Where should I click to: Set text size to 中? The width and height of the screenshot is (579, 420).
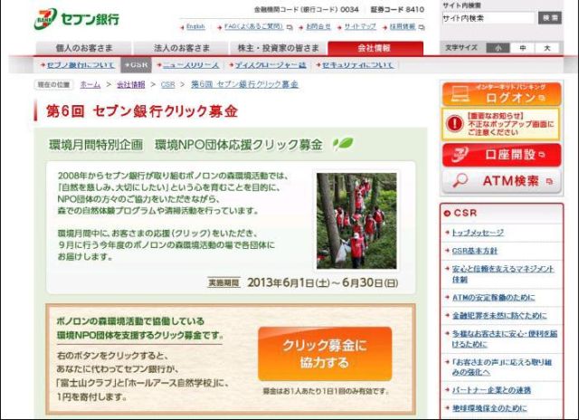click(523, 48)
